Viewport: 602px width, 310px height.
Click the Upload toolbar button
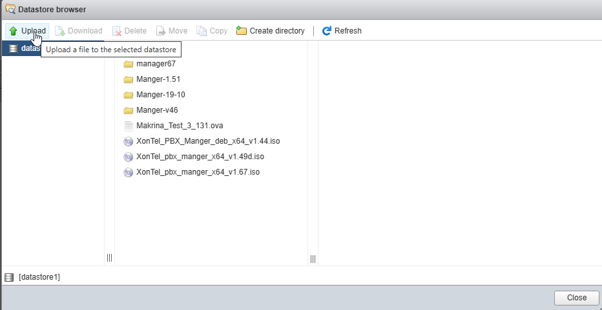27,31
